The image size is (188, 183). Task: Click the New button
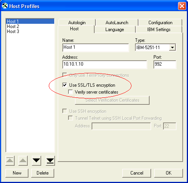(x=17, y=173)
